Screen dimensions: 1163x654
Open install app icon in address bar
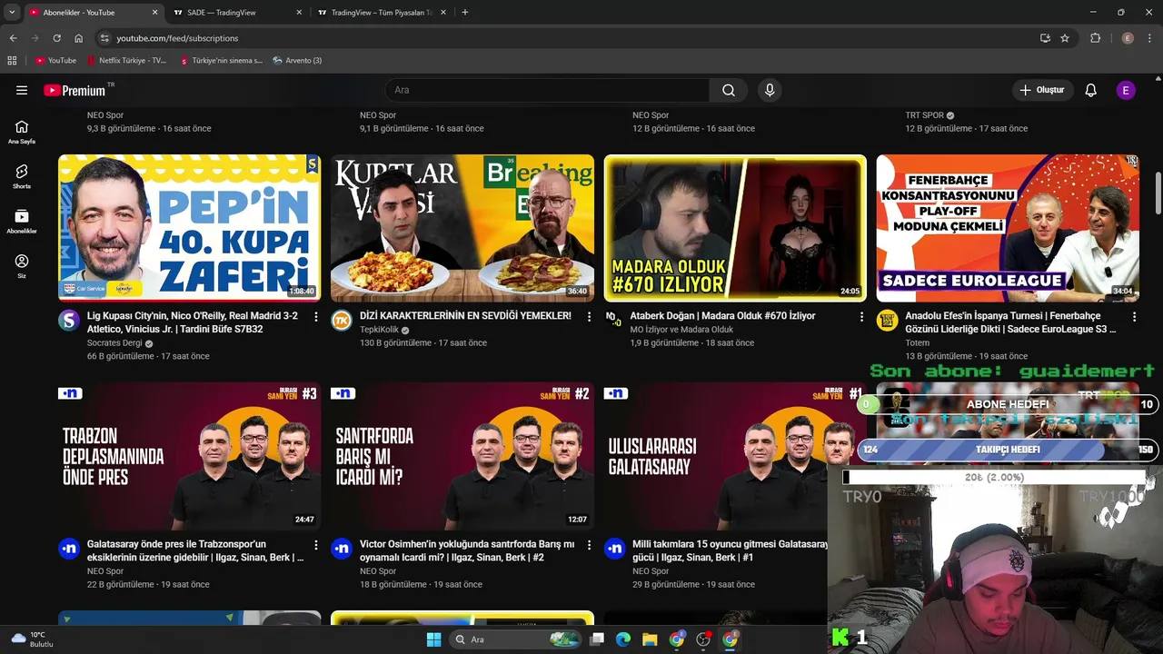click(1045, 38)
